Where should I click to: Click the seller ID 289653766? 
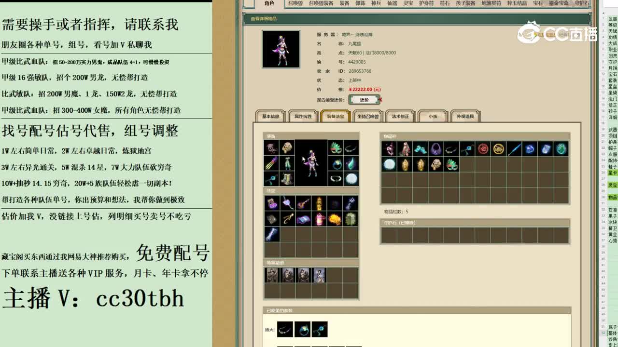click(360, 71)
